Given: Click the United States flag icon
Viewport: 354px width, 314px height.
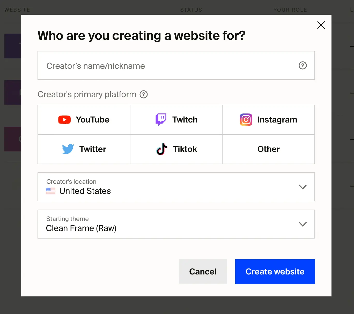Looking at the screenshot, I should tap(50, 191).
